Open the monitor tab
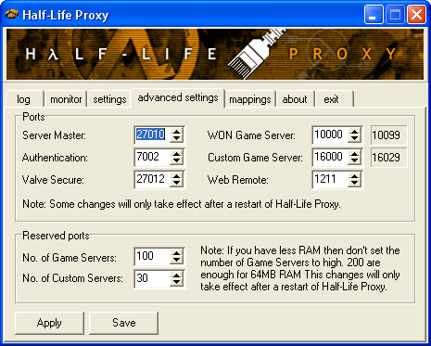 (66, 99)
